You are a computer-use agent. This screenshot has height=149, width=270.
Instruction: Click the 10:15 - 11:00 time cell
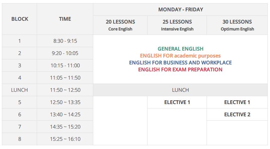pyautogui.click(x=65, y=65)
